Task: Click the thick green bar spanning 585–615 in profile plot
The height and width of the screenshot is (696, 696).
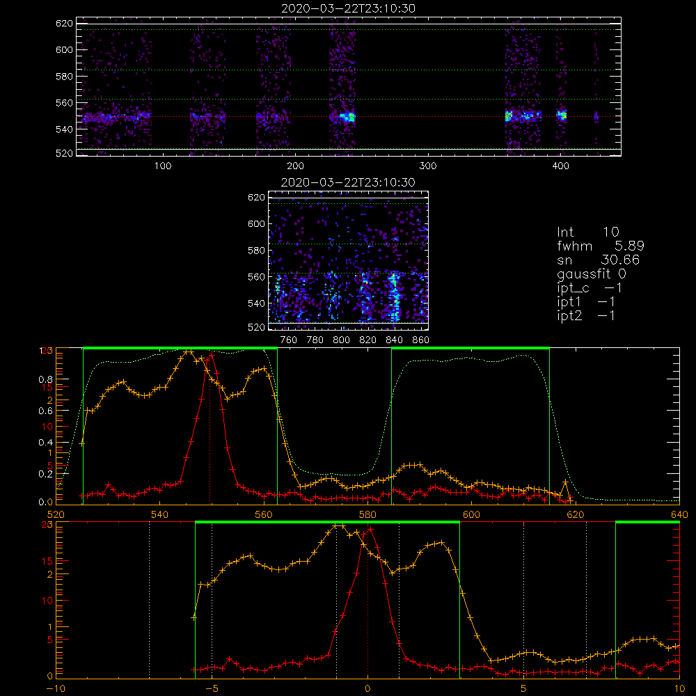Action: coord(470,348)
